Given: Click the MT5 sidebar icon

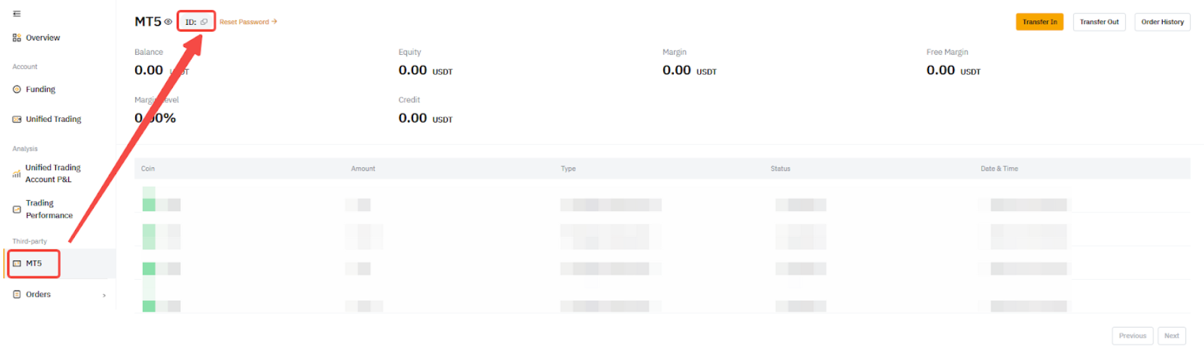Looking at the screenshot, I should point(17,264).
